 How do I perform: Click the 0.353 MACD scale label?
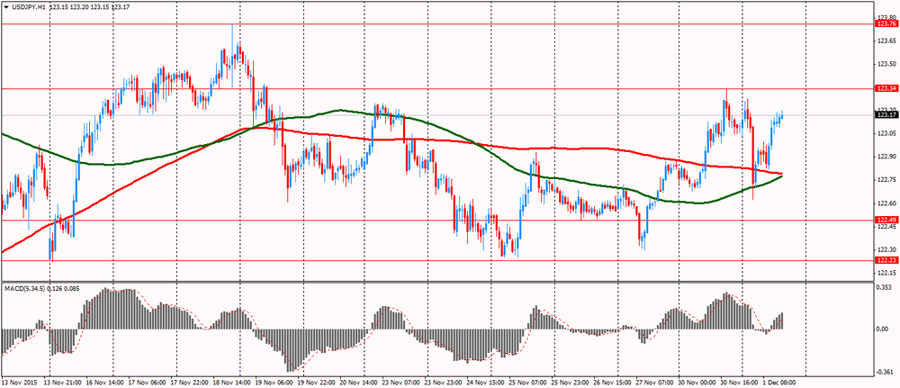[886, 287]
